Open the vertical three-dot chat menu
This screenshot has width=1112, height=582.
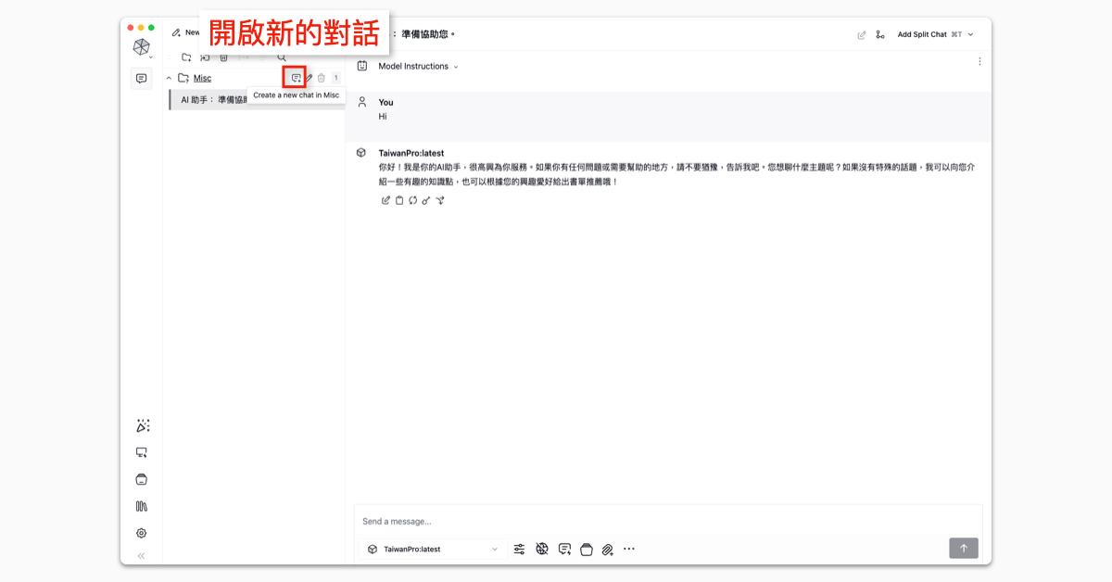(979, 61)
